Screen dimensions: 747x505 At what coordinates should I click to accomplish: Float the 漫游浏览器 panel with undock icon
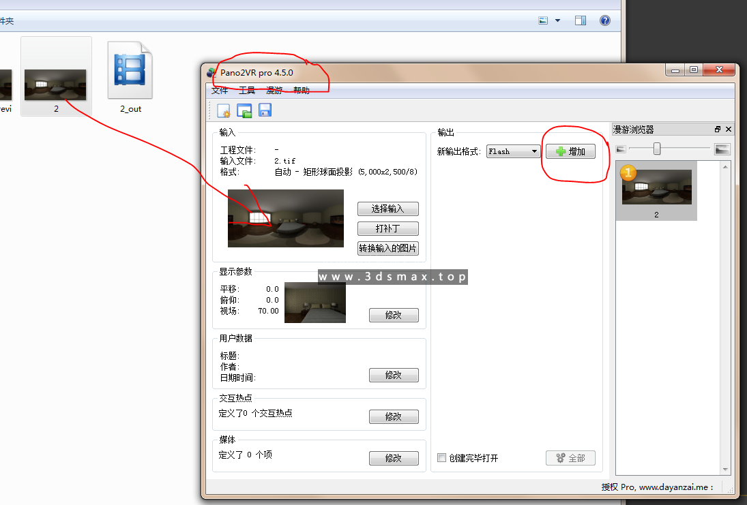coord(718,129)
